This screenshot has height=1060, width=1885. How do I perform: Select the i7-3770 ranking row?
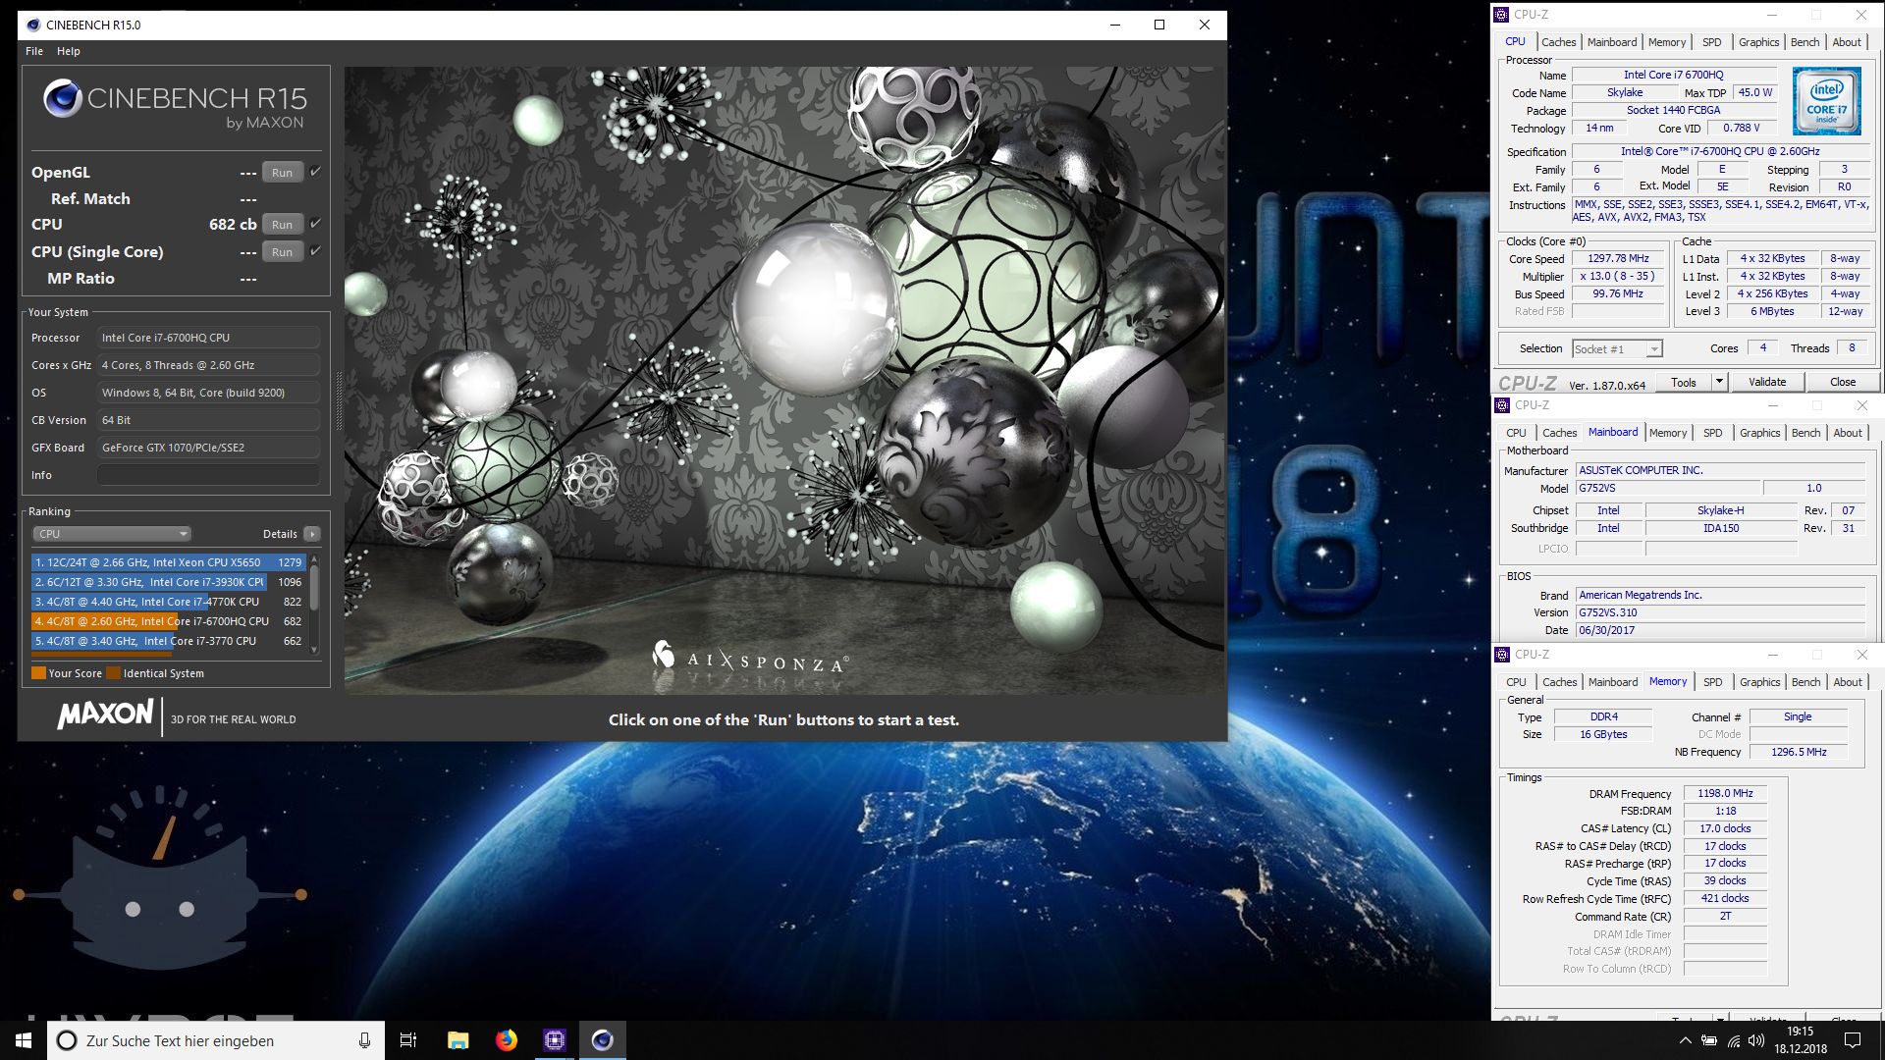[169, 641]
